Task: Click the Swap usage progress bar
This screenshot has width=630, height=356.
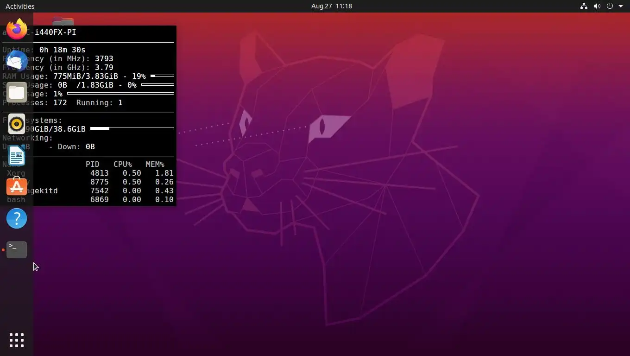Action: pyautogui.click(x=157, y=85)
